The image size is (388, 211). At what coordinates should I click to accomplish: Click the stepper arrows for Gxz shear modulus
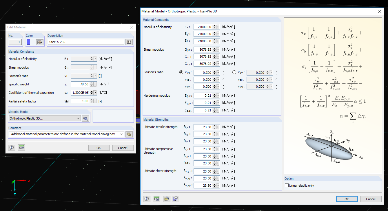coord(215,56)
